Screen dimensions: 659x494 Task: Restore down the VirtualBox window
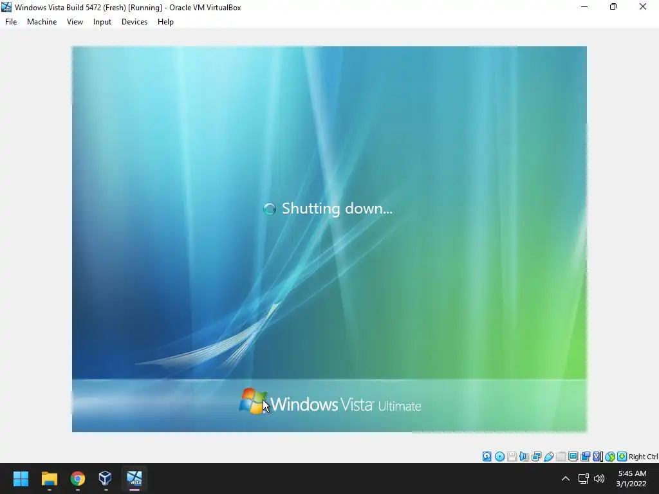(613, 7)
